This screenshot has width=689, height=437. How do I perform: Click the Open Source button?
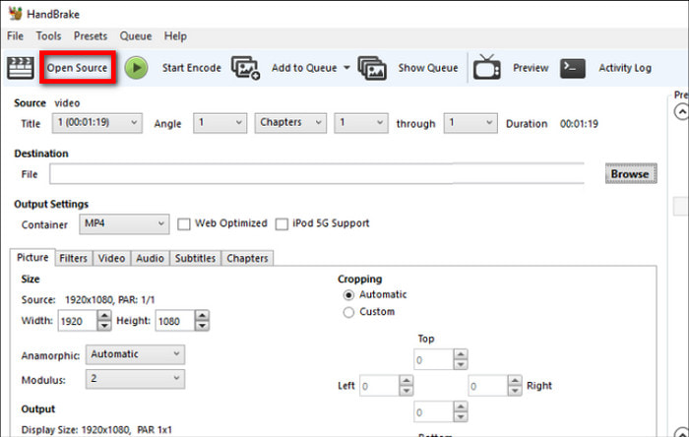click(78, 68)
